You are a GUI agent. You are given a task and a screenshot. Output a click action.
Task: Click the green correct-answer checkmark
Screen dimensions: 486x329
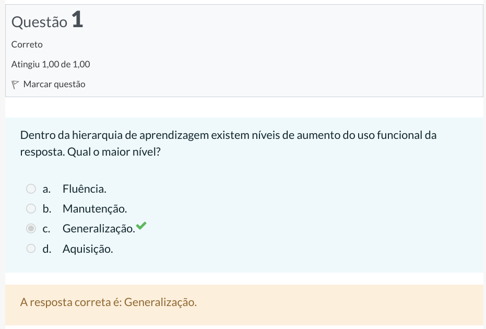tap(141, 226)
